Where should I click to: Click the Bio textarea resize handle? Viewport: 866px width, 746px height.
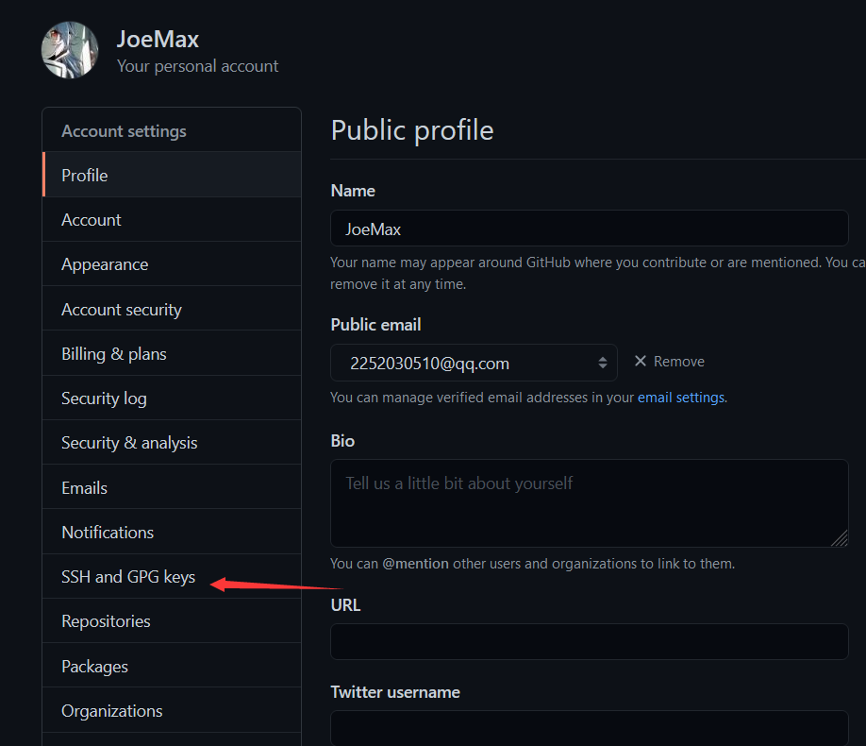840,538
